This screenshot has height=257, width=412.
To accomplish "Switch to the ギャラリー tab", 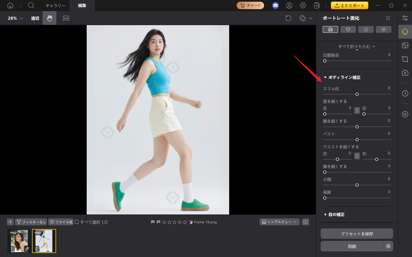I will [55, 5].
